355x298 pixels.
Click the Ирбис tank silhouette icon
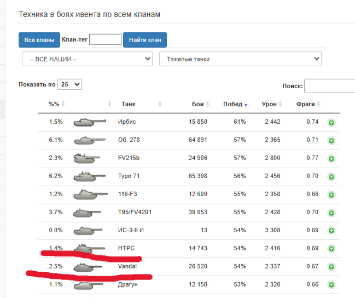pos(90,122)
